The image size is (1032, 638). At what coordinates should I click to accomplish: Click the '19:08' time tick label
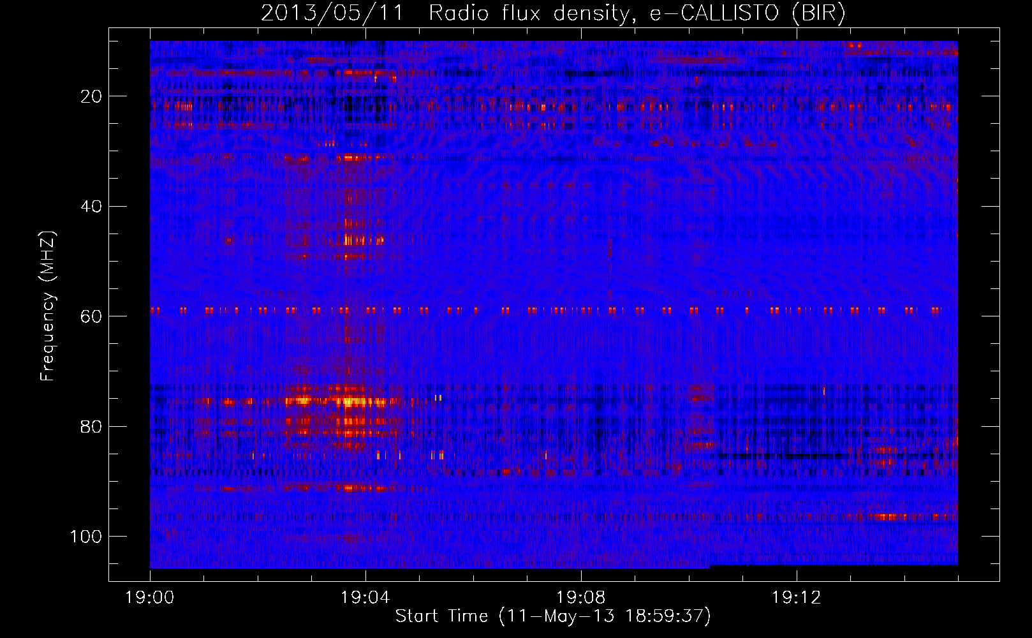click(x=580, y=598)
